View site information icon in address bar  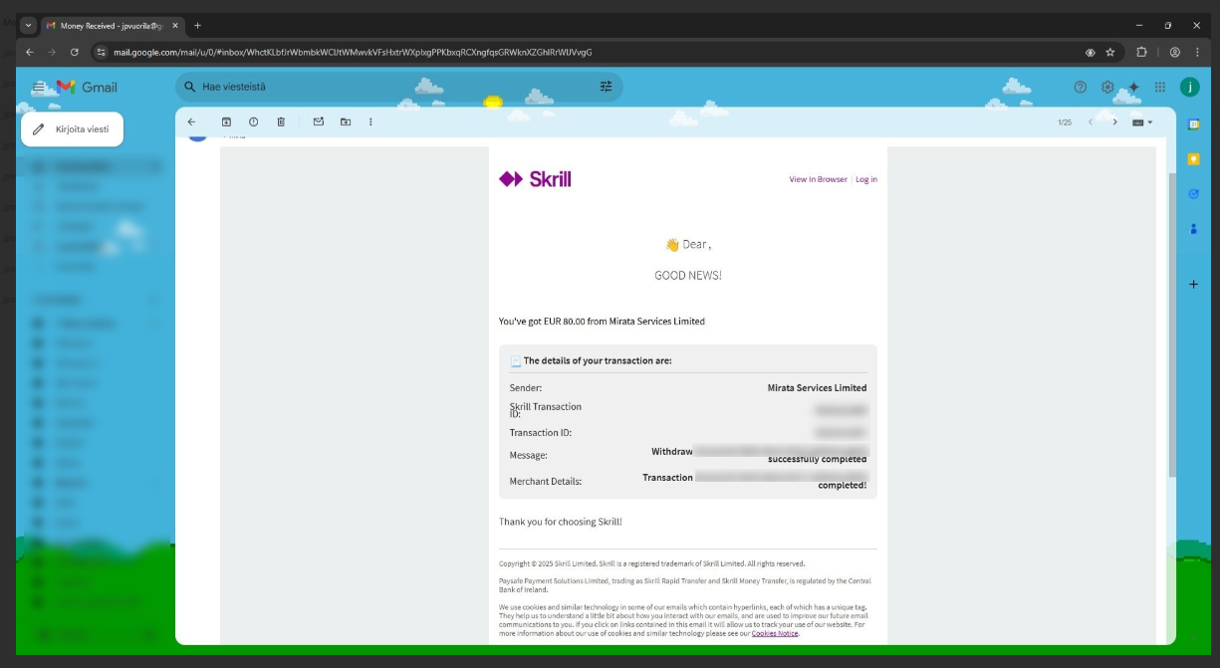tap(101, 52)
